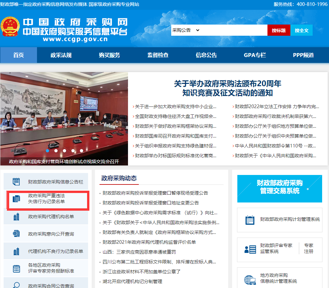329x288 pixels.
Task: Open the 信息公告 nav tab
Action: pos(206,55)
